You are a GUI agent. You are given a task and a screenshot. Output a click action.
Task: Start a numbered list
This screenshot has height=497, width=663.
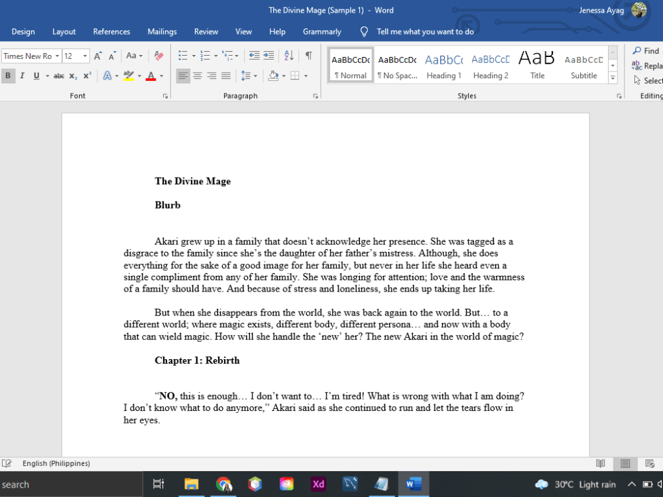[205, 56]
